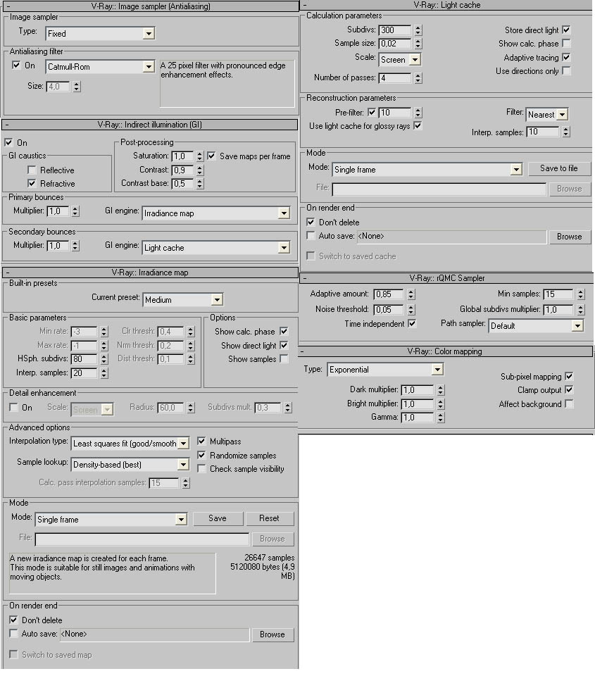The image size is (595, 676).
Task: Adjust the Adaptive amount spinner
Action: [x=411, y=294]
